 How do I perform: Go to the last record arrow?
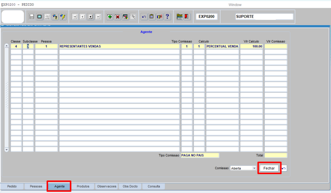point(98,17)
